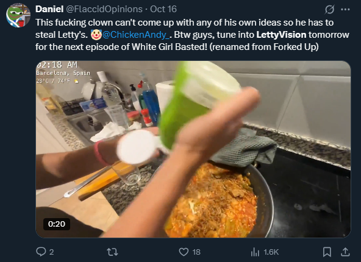Click the reply speech bubble icon
This screenshot has height=262, width=361.
click(41, 252)
